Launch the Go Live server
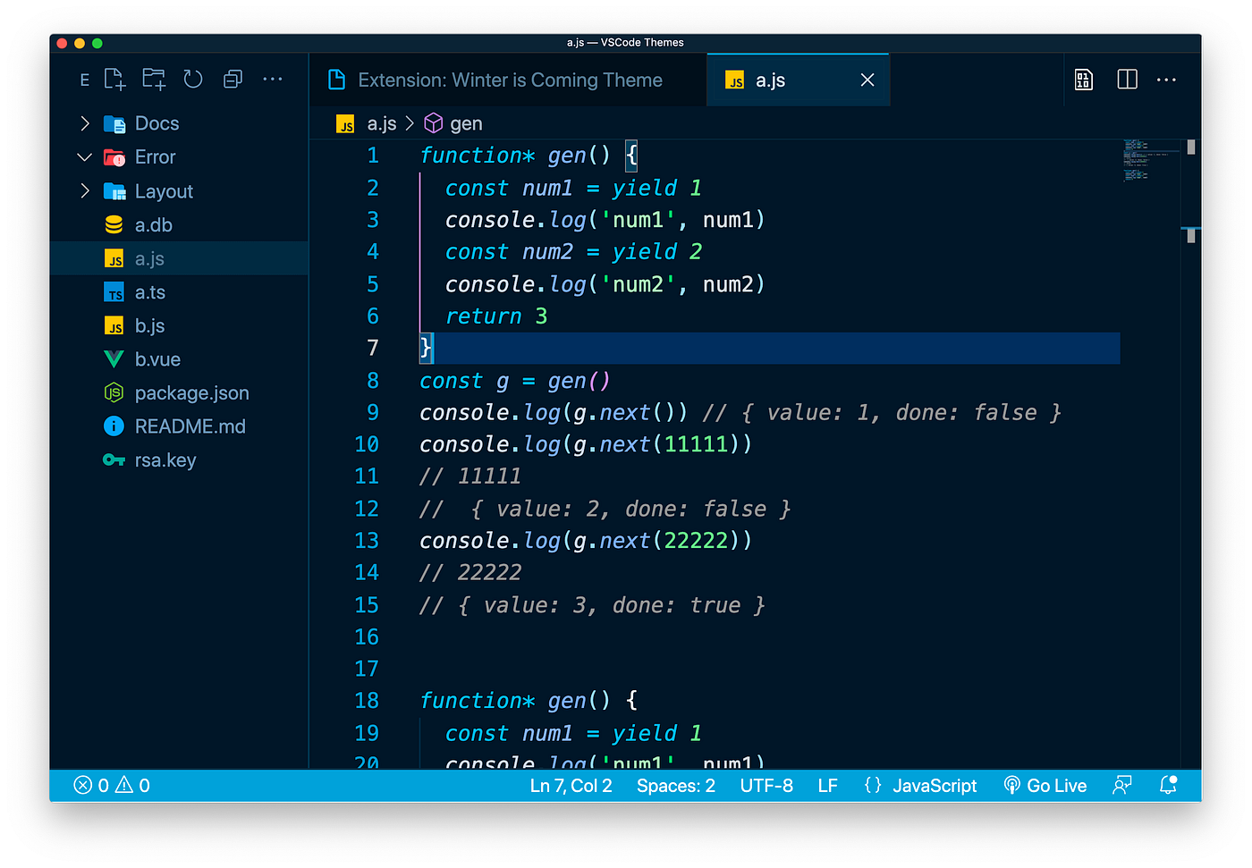 (x=1045, y=785)
